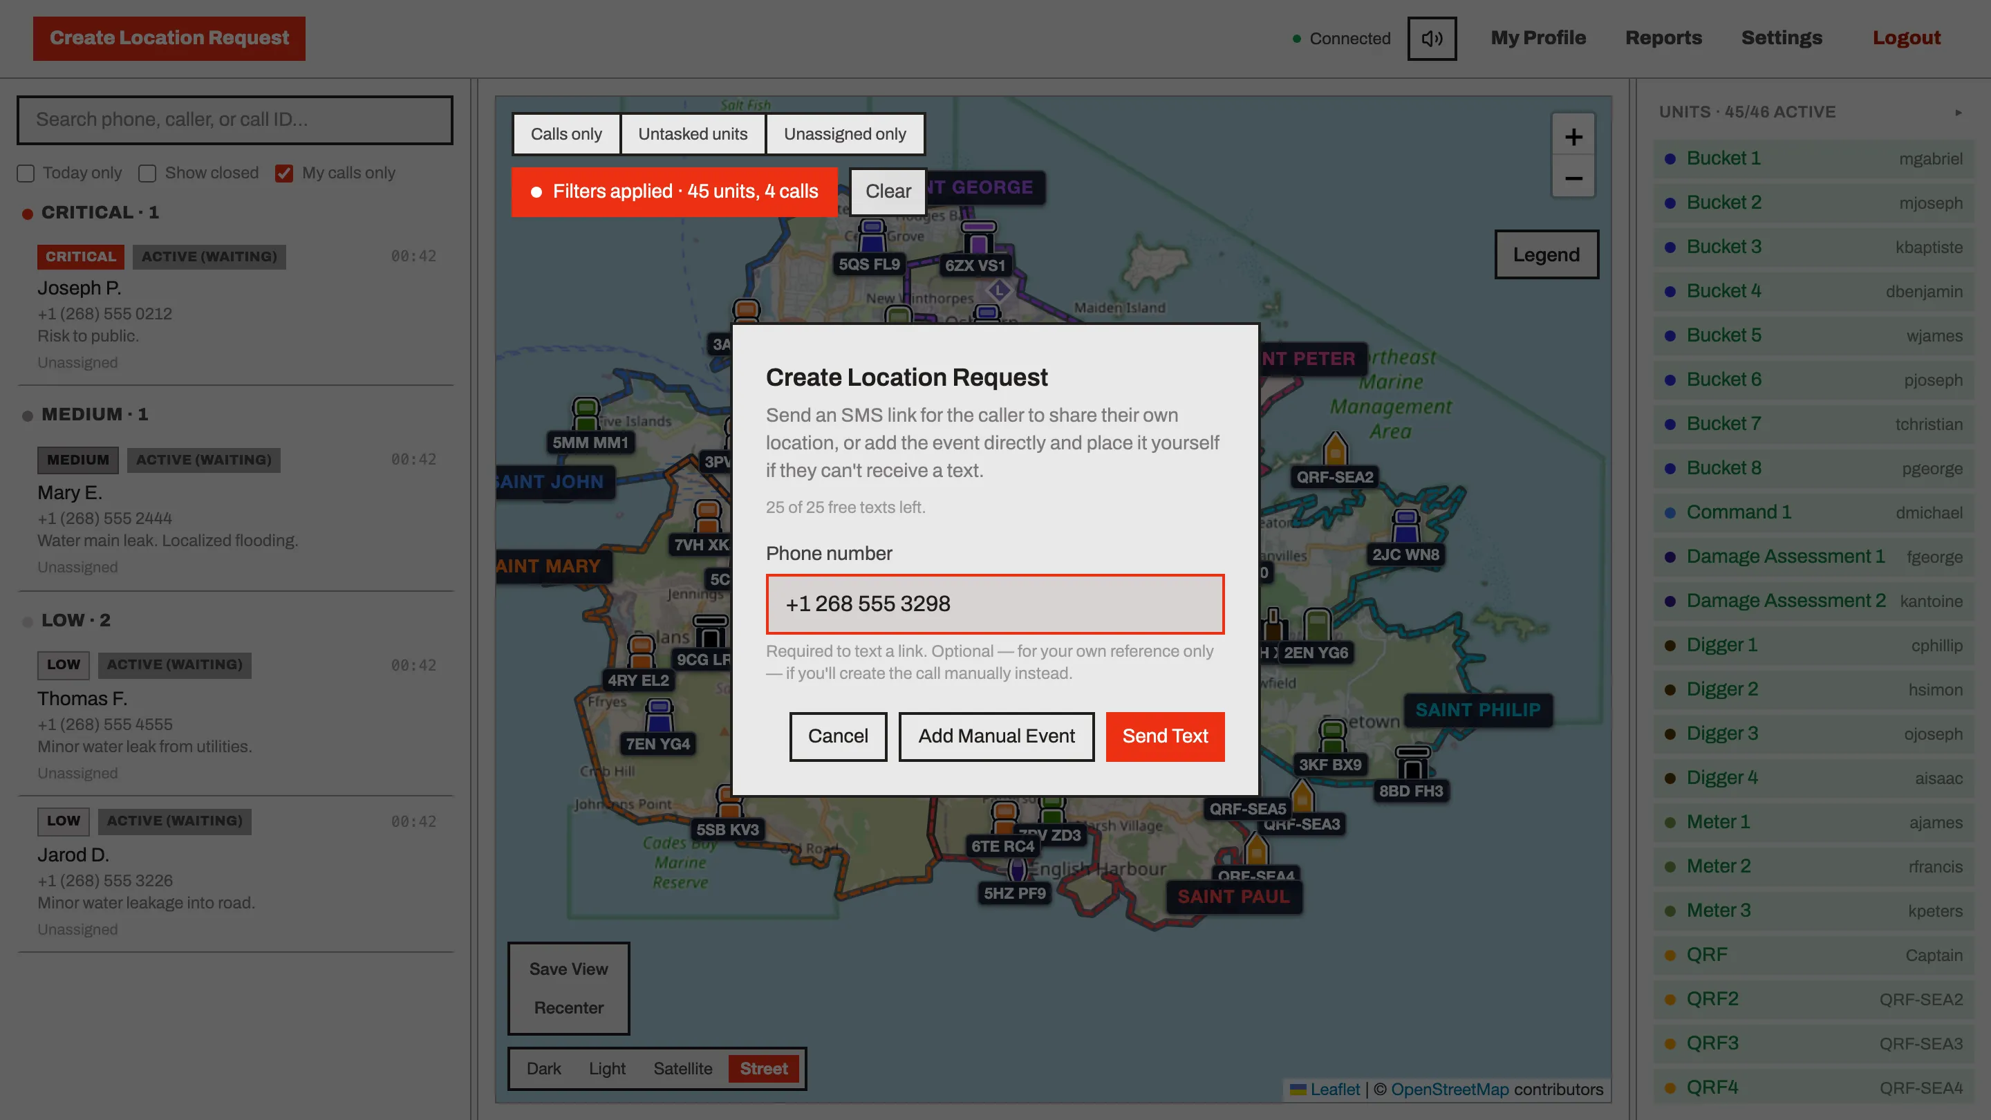Recenter the map
Screen dimensions: 1991x1120
pos(568,1007)
